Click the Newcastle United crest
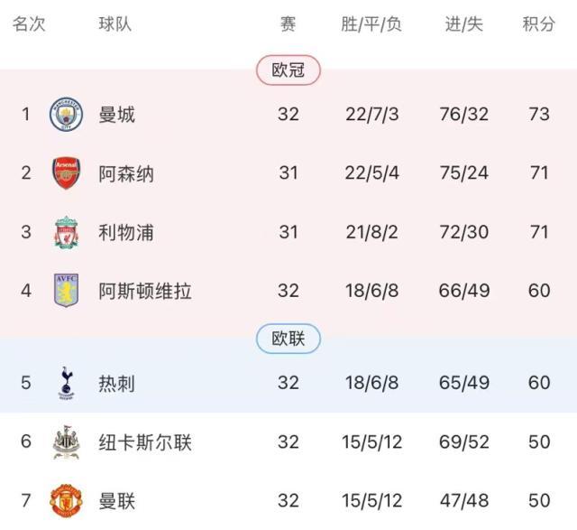The height and width of the screenshot is (530, 577). 66,442
